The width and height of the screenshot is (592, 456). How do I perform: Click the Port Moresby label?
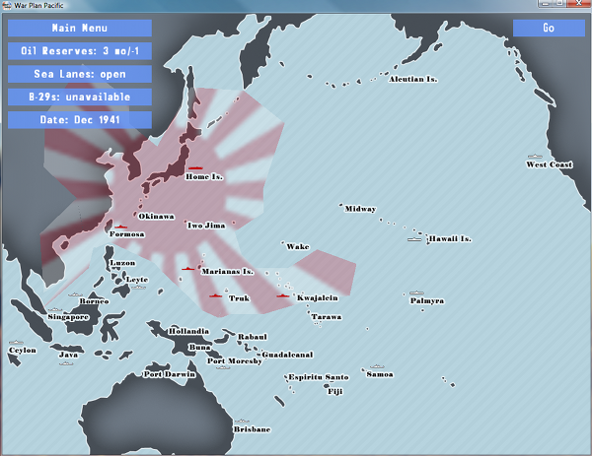(x=235, y=361)
